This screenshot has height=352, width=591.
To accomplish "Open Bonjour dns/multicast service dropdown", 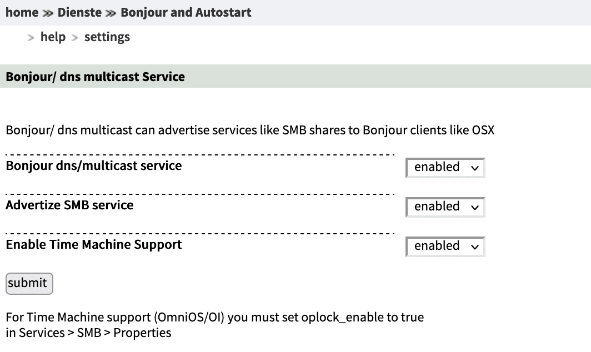I will 445,167.
